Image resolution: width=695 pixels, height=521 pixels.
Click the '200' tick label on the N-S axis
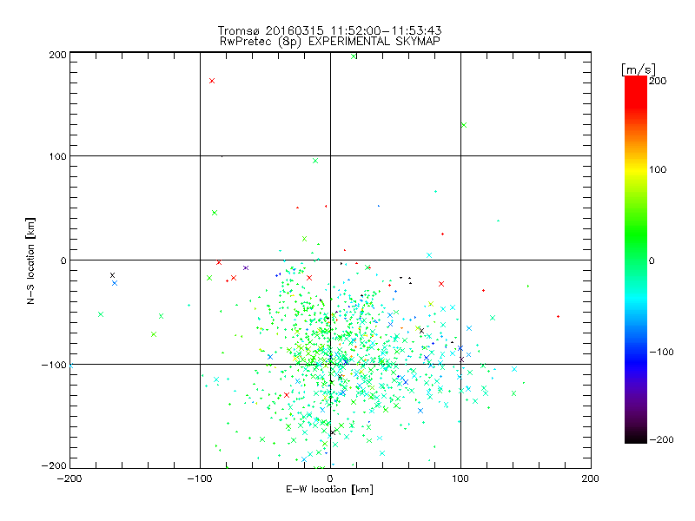pyautogui.click(x=57, y=55)
